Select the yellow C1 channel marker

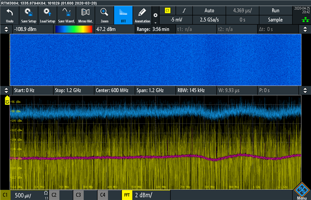click(x=7, y=100)
